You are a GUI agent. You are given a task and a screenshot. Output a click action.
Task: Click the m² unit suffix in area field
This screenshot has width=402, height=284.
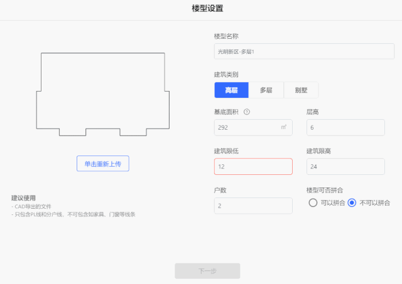(283, 127)
